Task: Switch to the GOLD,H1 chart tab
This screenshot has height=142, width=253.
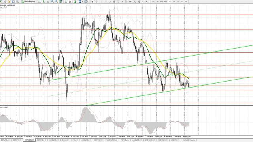Action: pyautogui.click(x=66, y=140)
